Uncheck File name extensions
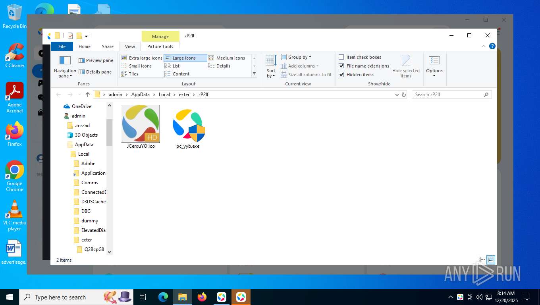This screenshot has width=540, height=305. pyautogui.click(x=364, y=66)
